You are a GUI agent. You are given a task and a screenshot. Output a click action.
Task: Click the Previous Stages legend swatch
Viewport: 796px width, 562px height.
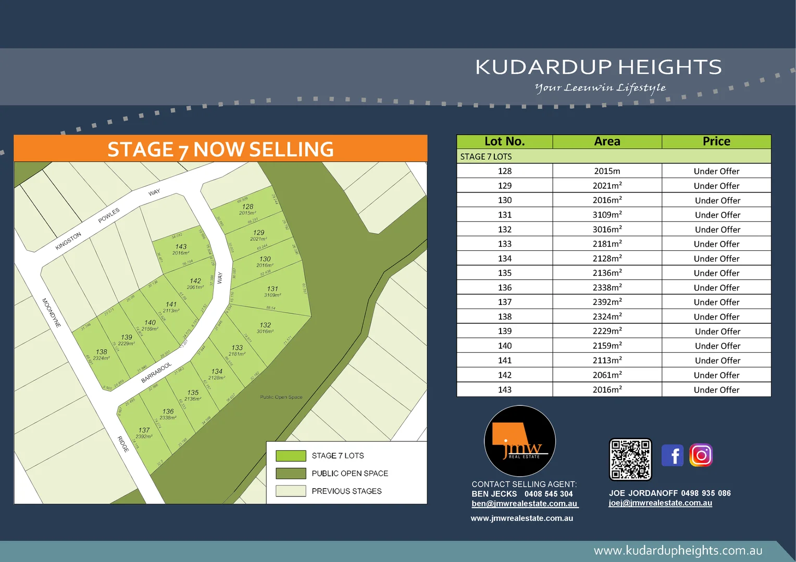[291, 491]
